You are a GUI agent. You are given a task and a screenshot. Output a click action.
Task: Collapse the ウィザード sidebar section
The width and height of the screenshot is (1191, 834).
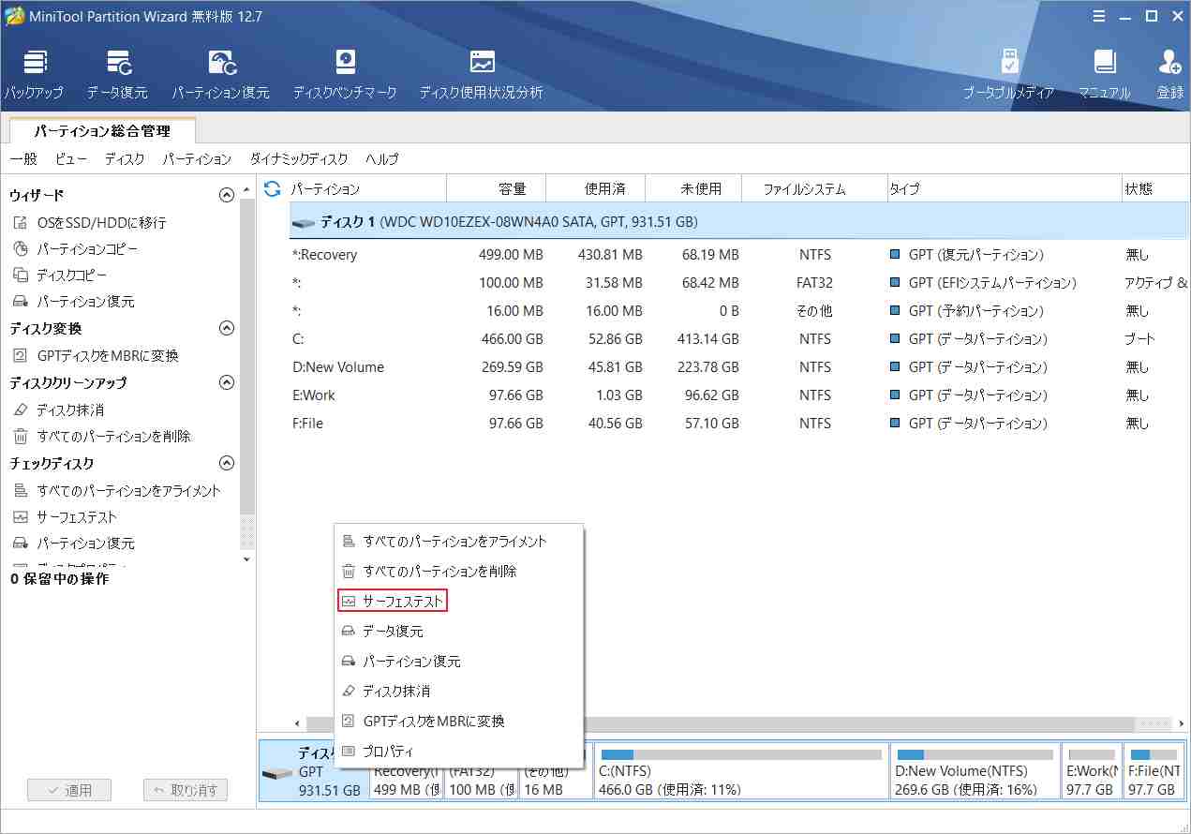tap(226, 194)
